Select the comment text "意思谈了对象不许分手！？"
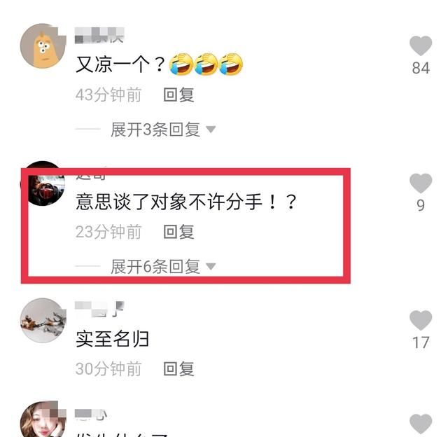This screenshot has width=448, height=437. pos(186,202)
